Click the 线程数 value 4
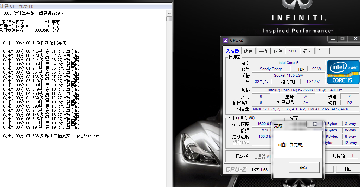 [x=352, y=156]
